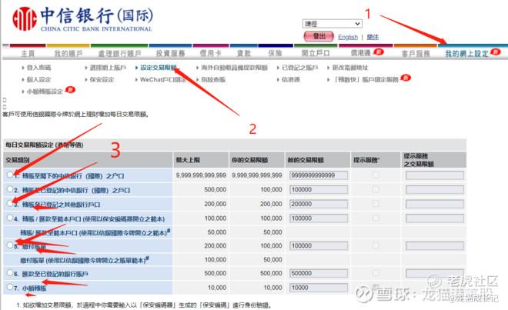This screenshot has width=508, height=310.
Task: Click new limit field in row 4
Action: tap(319, 218)
